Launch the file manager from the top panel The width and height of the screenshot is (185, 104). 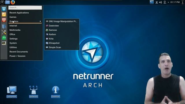point(8,2)
